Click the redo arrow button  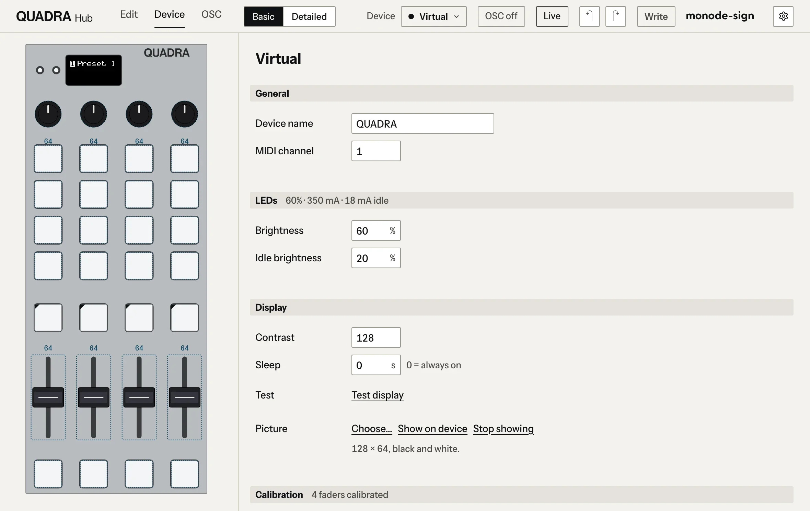coord(615,16)
